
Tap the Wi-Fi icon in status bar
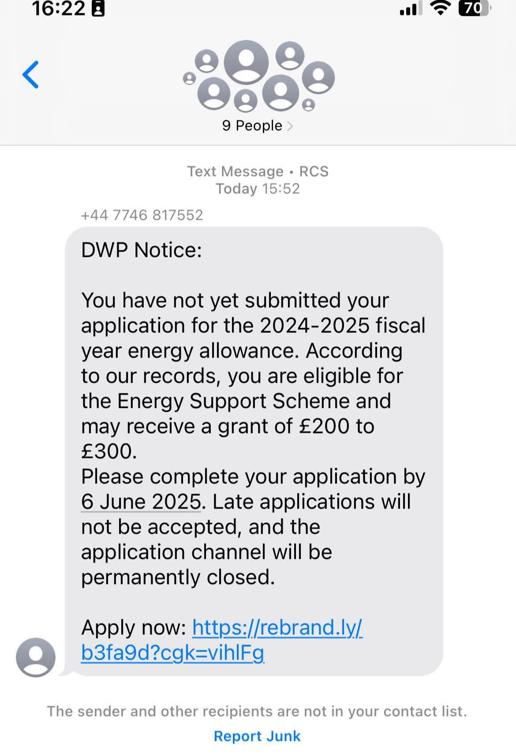click(x=440, y=8)
